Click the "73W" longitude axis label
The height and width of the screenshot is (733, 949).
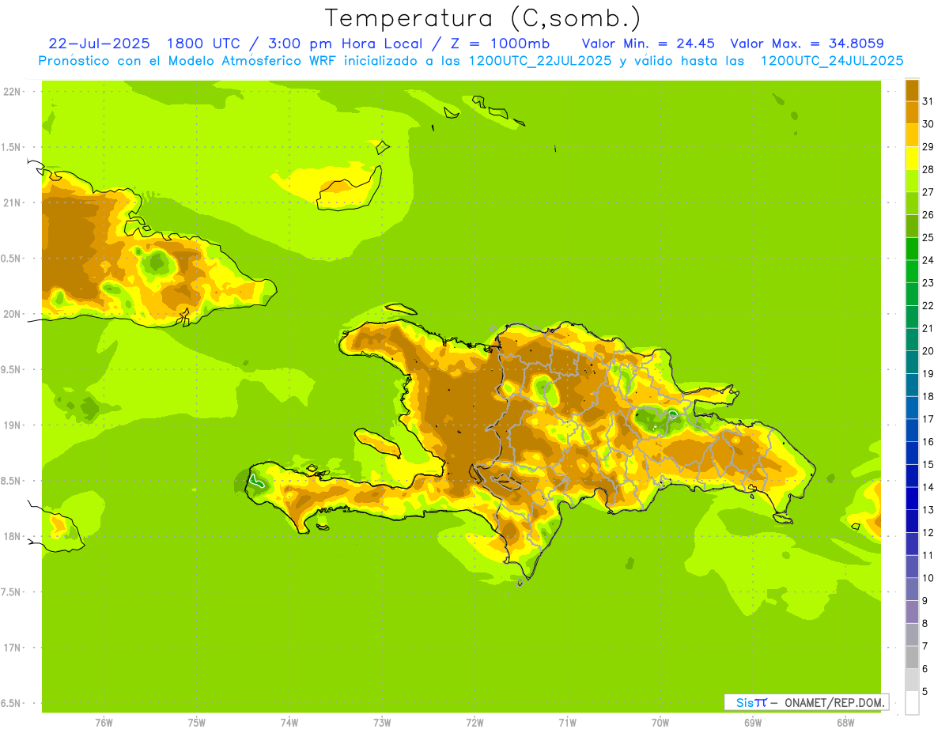tap(382, 722)
